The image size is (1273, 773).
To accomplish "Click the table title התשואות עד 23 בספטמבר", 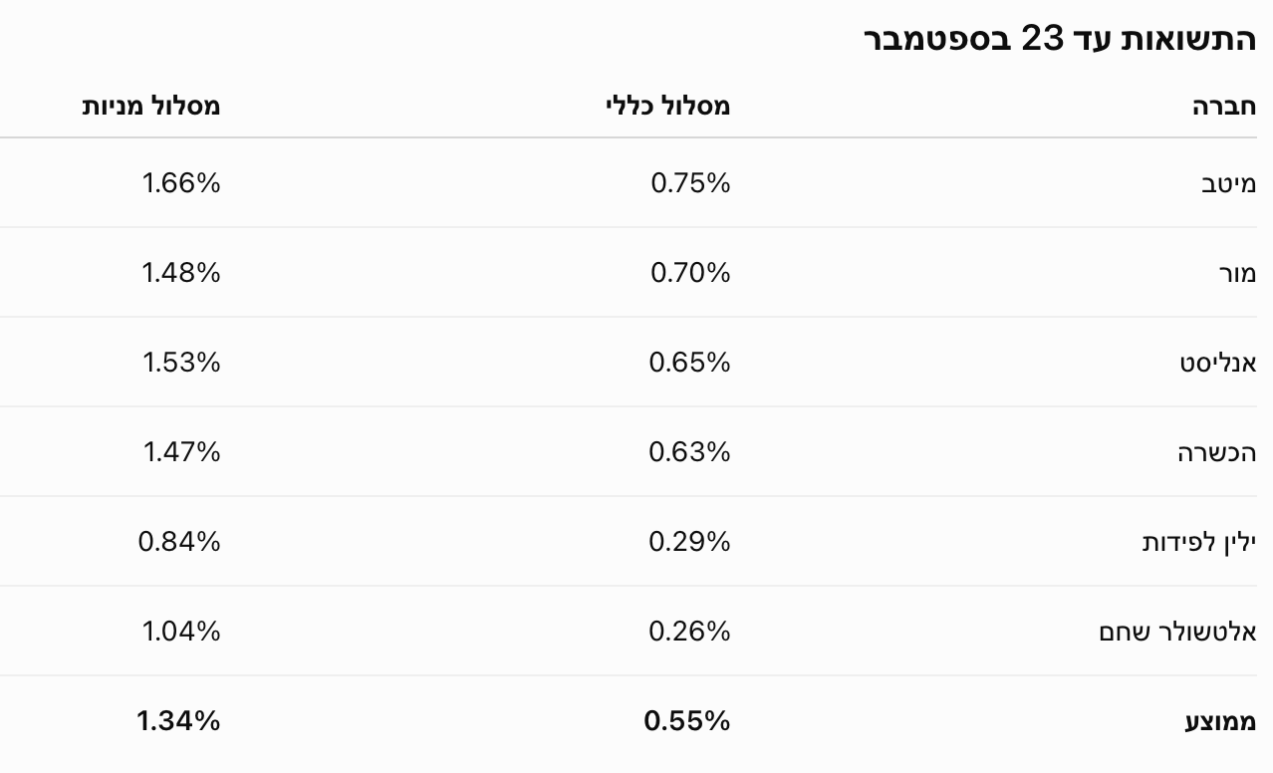I will point(1060,39).
